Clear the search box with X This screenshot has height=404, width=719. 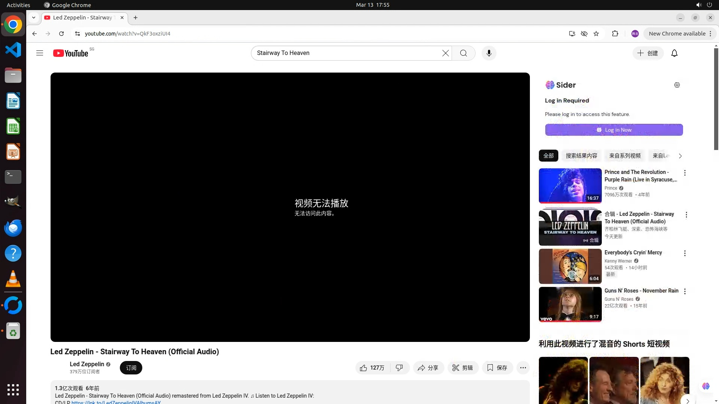point(445,53)
